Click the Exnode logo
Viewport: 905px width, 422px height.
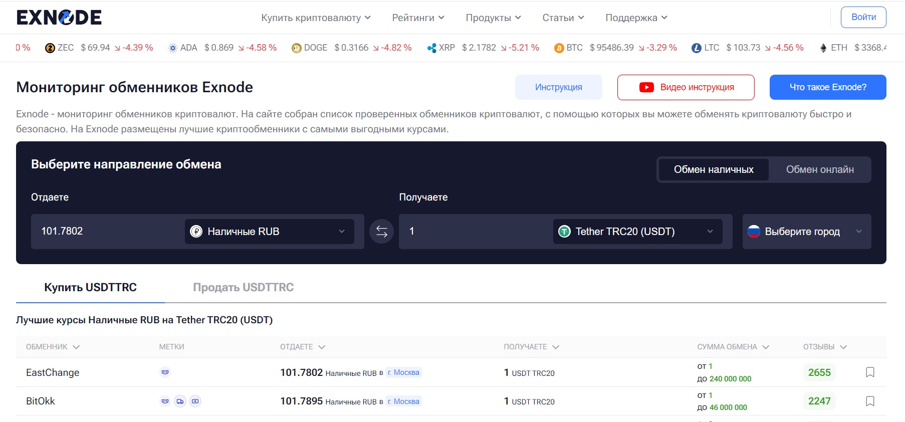pos(59,18)
